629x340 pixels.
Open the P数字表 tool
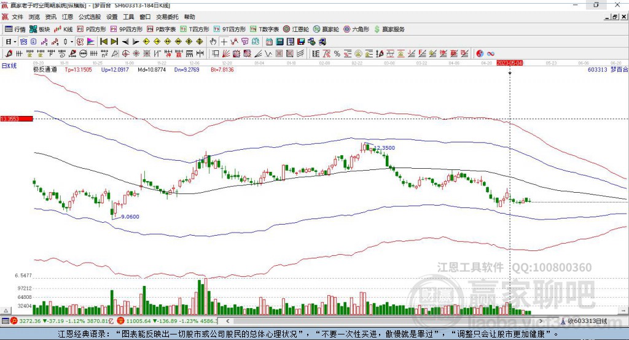coord(162,29)
